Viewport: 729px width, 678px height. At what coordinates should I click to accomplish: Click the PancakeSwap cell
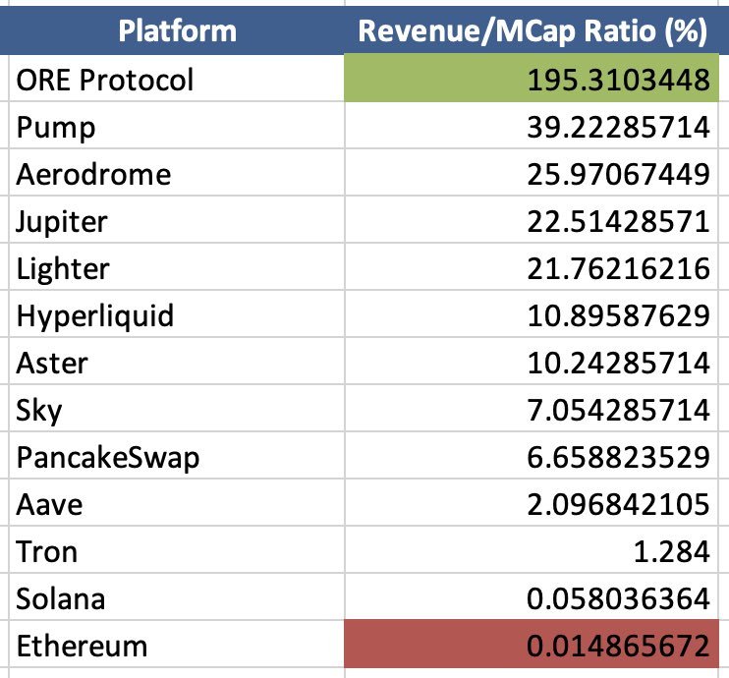177,456
